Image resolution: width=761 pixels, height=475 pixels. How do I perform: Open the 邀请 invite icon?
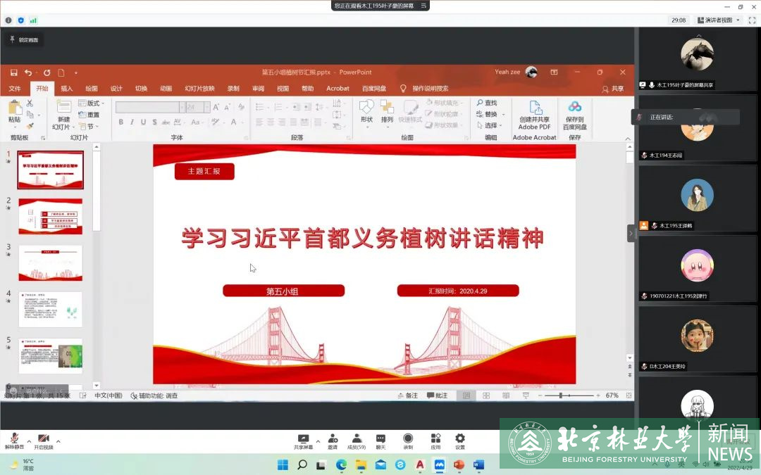[x=332, y=438]
